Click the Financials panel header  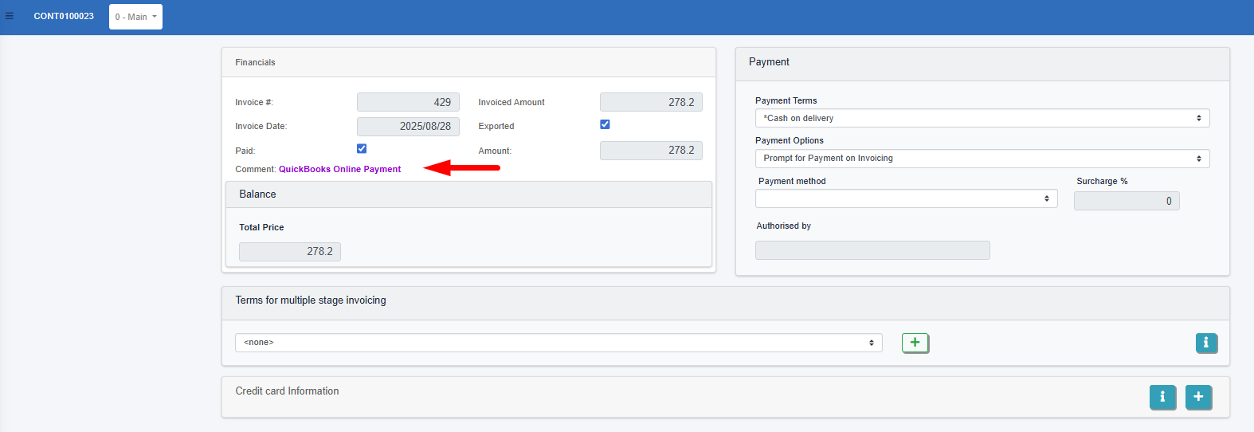point(468,62)
